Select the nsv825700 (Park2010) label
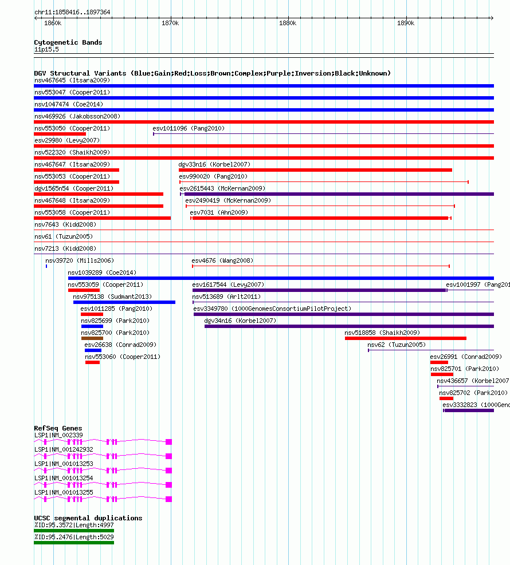The height and width of the screenshot is (565, 510). [115, 333]
